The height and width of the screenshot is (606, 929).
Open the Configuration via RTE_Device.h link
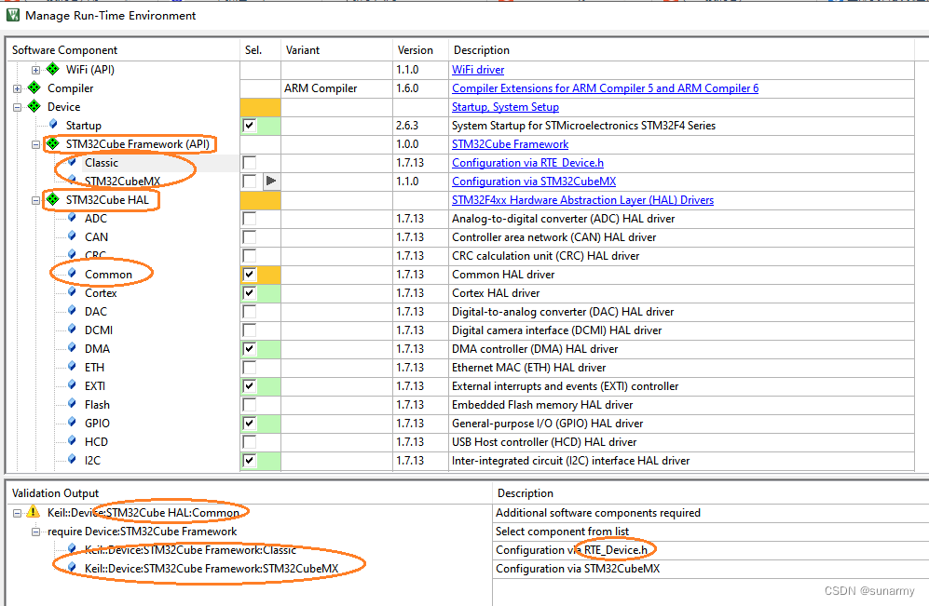(528, 163)
